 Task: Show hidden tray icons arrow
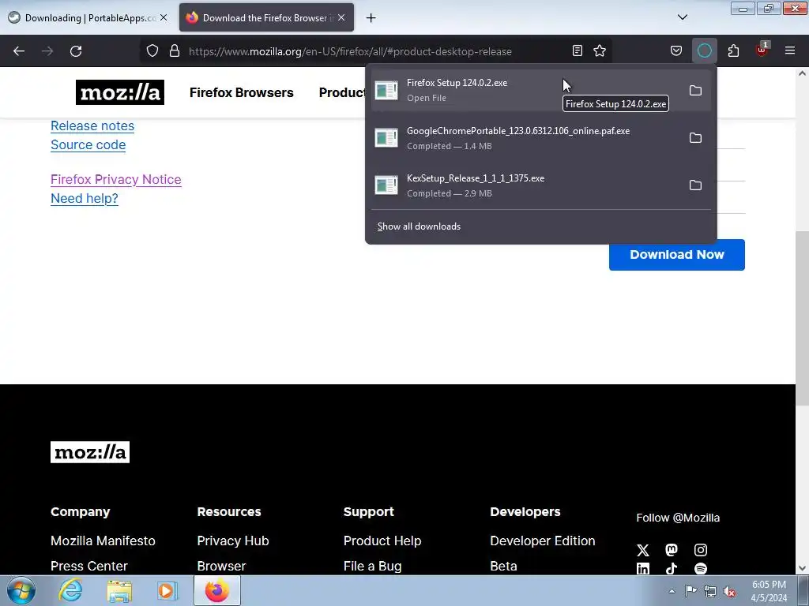(672, 591)
